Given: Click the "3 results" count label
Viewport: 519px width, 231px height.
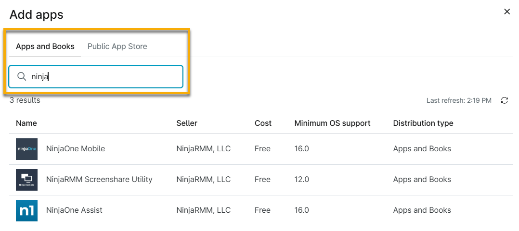Looking at the screenshot, I should tap(25, 100).
